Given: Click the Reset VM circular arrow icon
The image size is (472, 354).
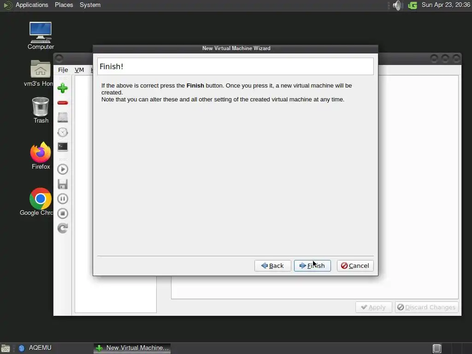Looking at the screenshot, I should tap(63, 228).
